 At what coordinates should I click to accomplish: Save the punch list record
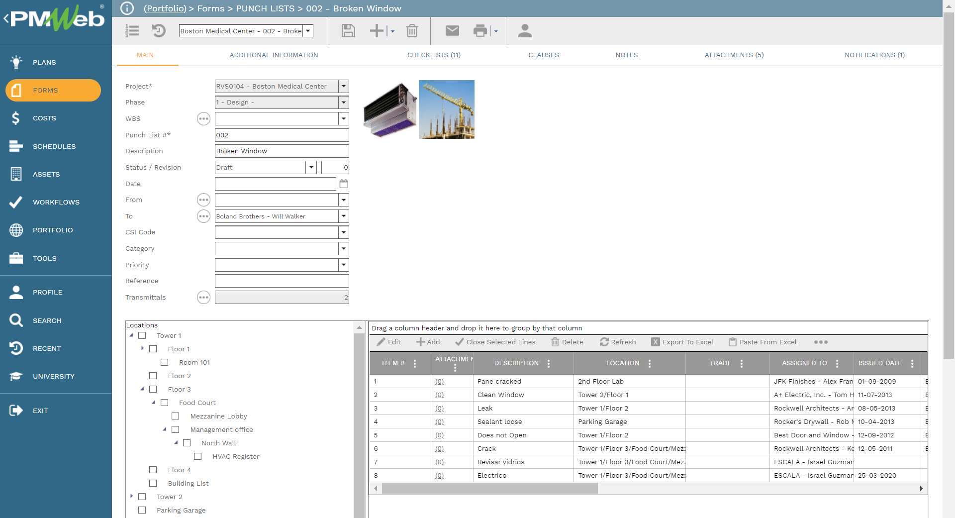pyautogui.click(x=348, y=31)
